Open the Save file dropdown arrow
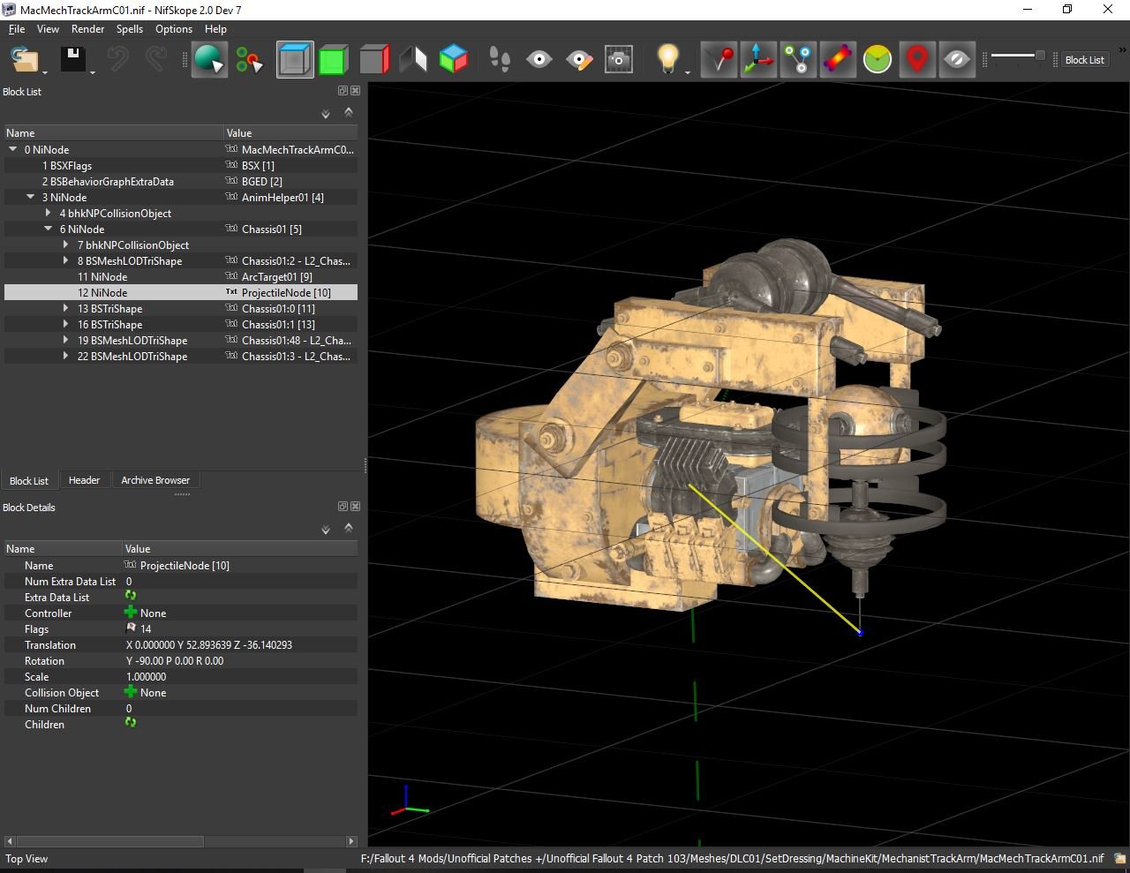Image resolution: width=1130 pixels, height=873 pixels. pos(92,72)
